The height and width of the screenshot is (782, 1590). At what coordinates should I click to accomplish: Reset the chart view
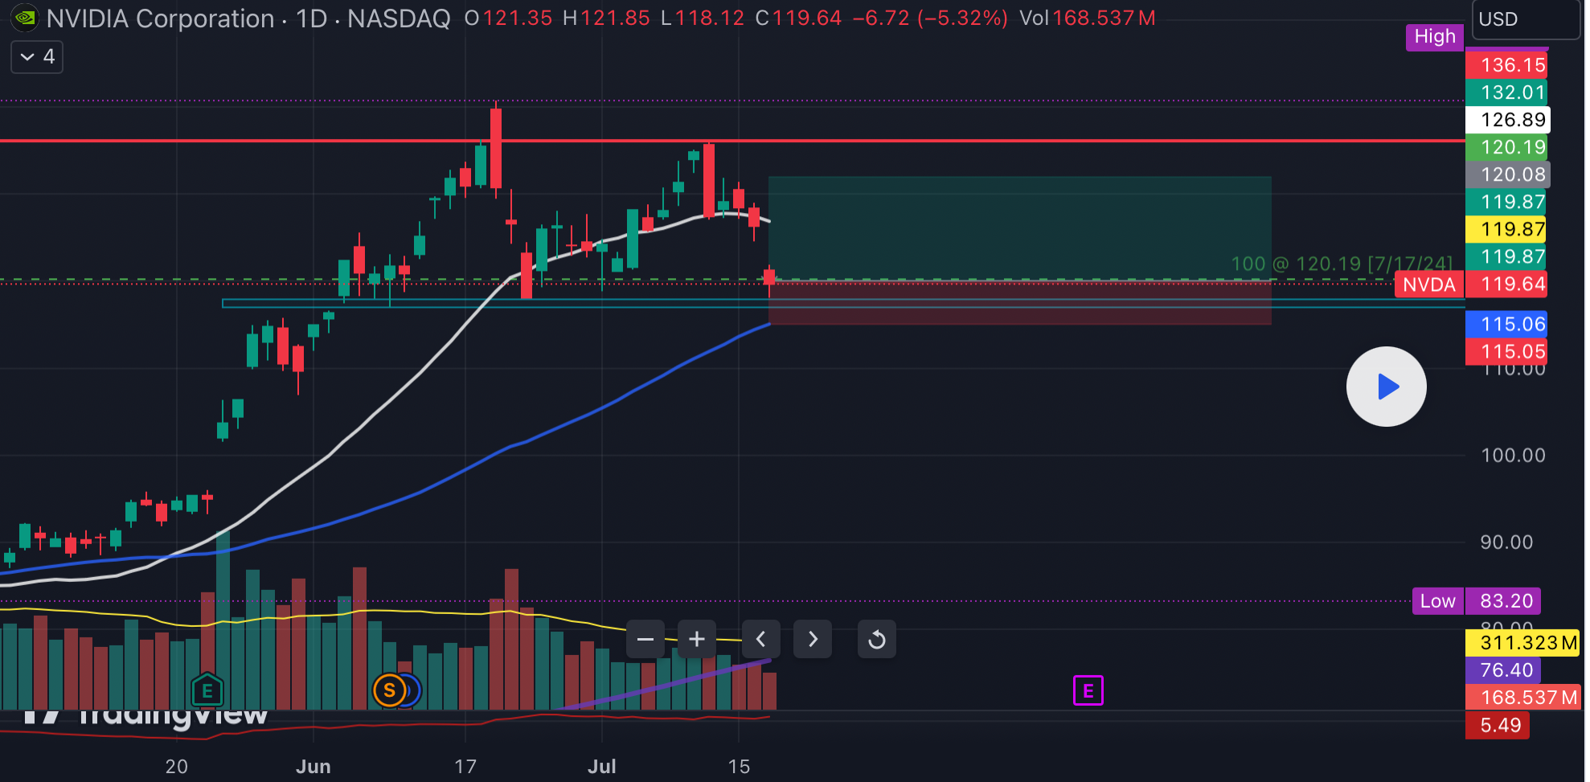tap(877, 640)
